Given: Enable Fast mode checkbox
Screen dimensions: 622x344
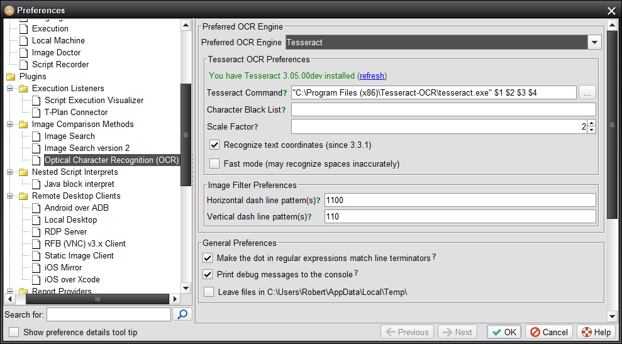Looking at the screenshot, I should 214,164.
